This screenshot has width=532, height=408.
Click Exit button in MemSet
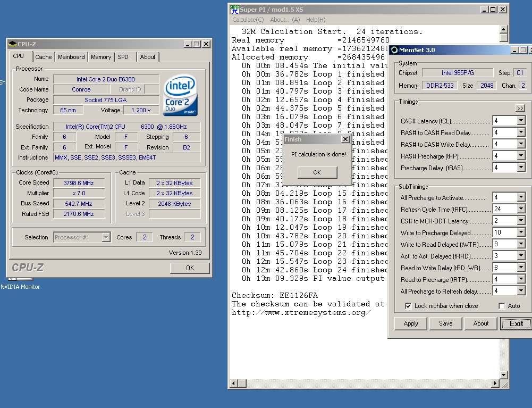pyautogui.click(x=516, y=323)
